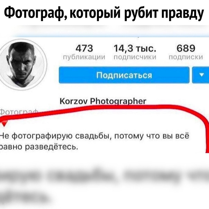Expand the arrow dropdown beside Подписаться
The width and height of the screenshot is (209, 209).
click(200, 75)
